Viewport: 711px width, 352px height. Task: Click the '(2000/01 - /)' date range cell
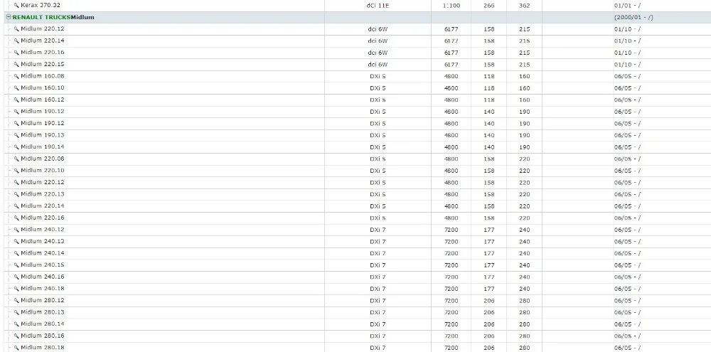634,17
